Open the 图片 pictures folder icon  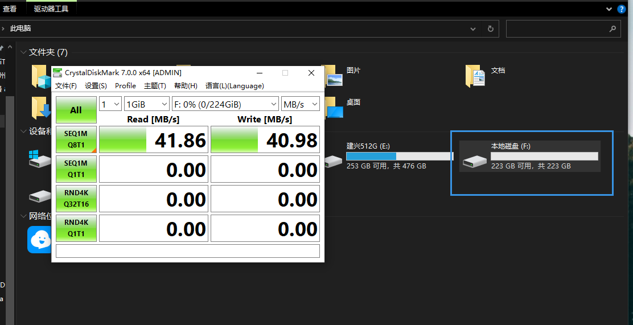tap(335, 76)
